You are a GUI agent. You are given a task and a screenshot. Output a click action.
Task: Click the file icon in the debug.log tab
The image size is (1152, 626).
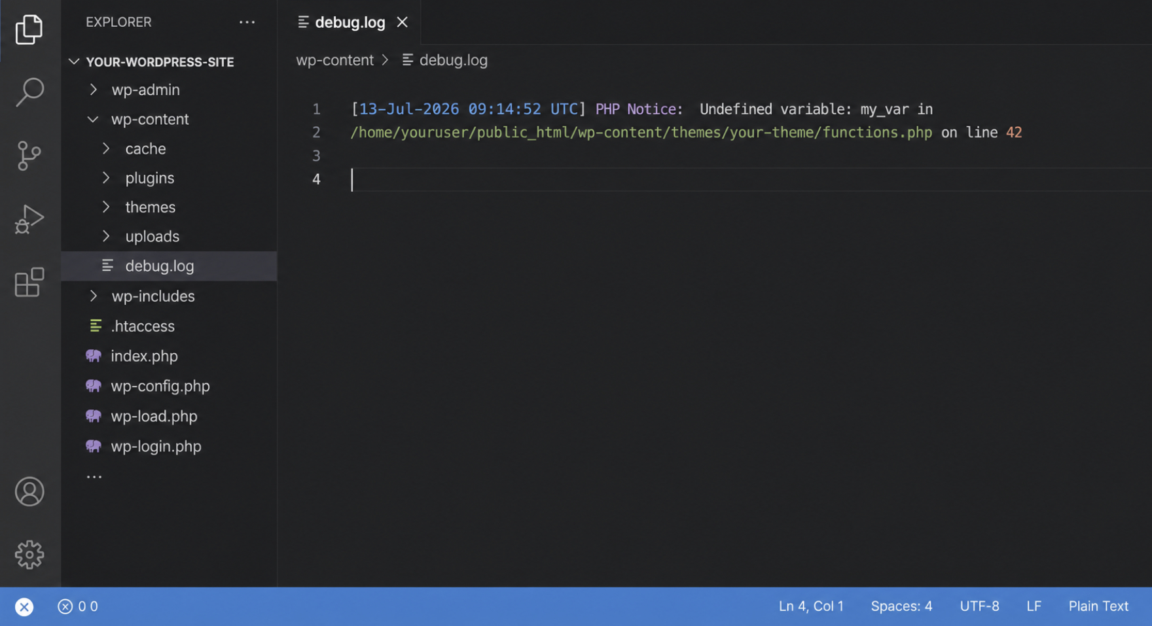coord(303,22)
